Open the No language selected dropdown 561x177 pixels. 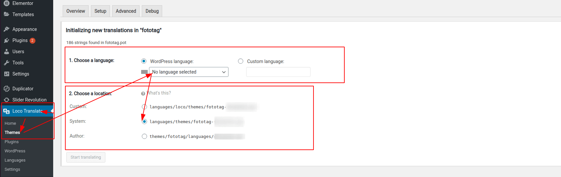(189, 72)
